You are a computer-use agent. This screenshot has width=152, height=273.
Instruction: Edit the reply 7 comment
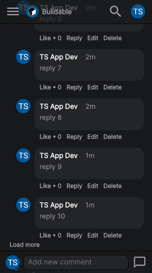(93, 87)
